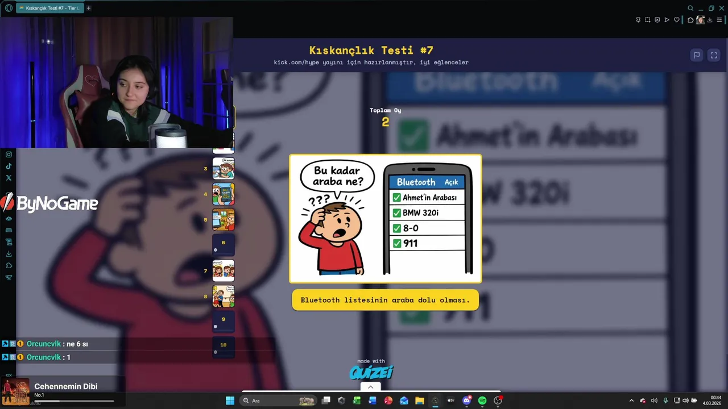Open the ad blocker shield icon

coord(657,20)
